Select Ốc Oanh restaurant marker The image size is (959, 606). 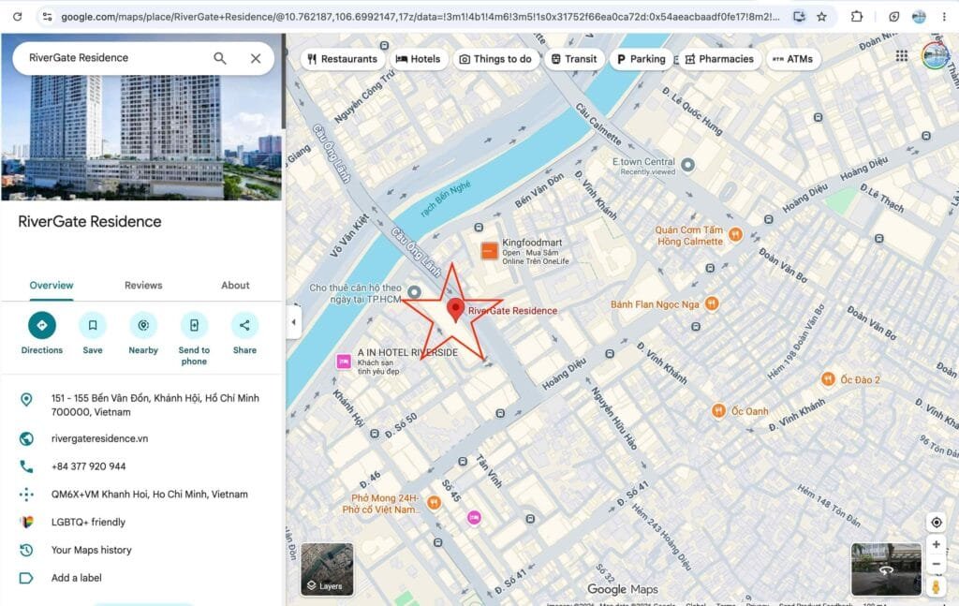click(718, 411)
